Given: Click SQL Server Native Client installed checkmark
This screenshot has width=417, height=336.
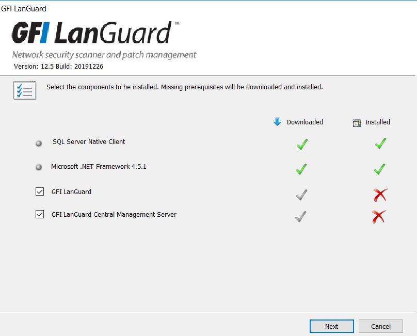Looking at the screenshot, I should (x=380, y=143).
